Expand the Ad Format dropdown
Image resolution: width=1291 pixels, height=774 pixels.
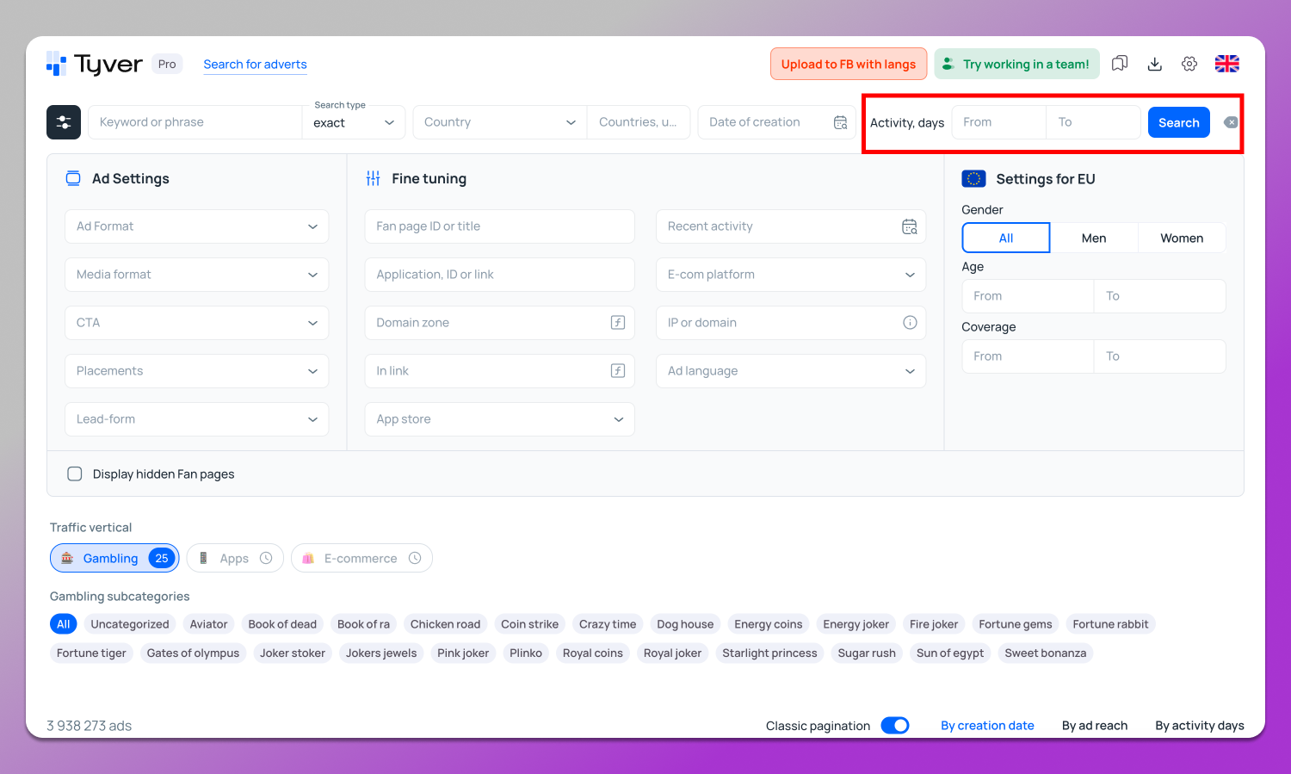[x=196, y=226]
